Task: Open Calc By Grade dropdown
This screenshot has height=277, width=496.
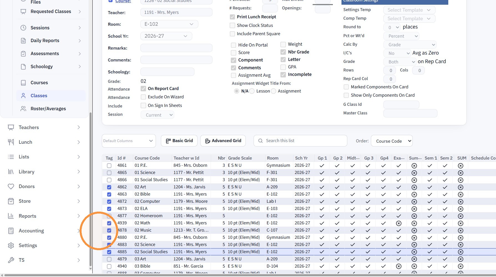Action: click(x=410, y=45)
